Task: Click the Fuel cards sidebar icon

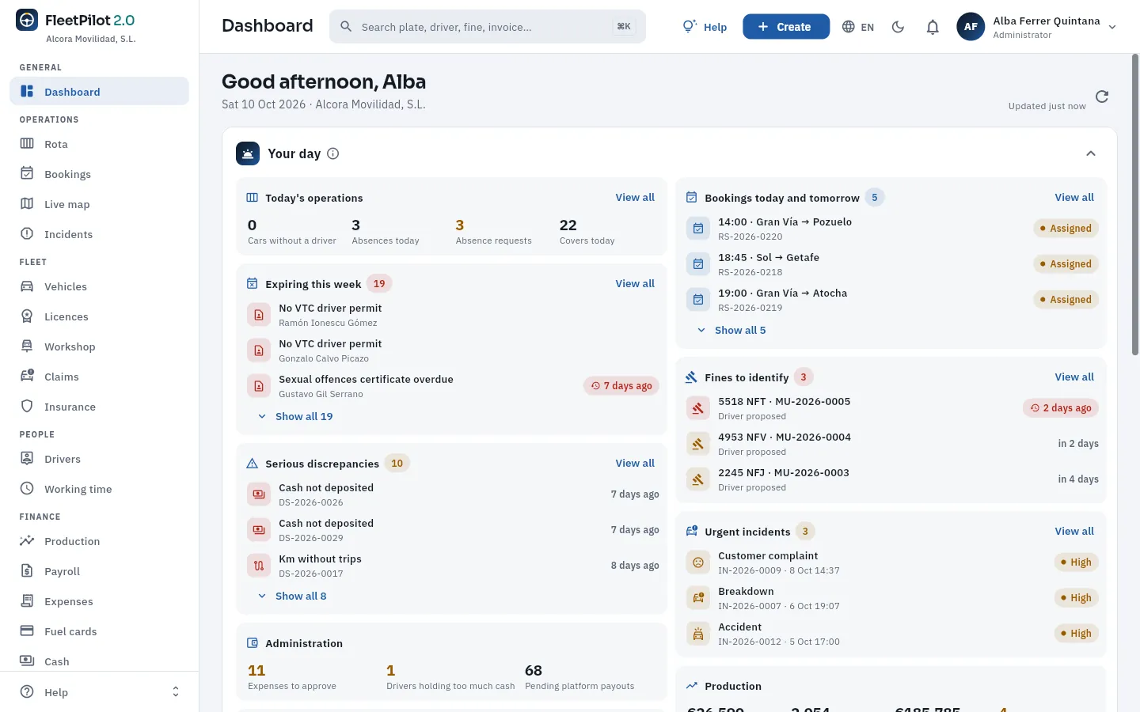Action: click(27, 631)
